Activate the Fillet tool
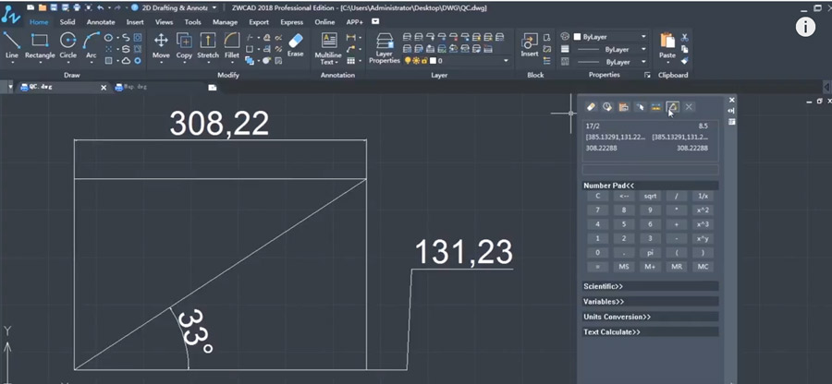The height and width of the screenshot is (384, 832). 232,44
